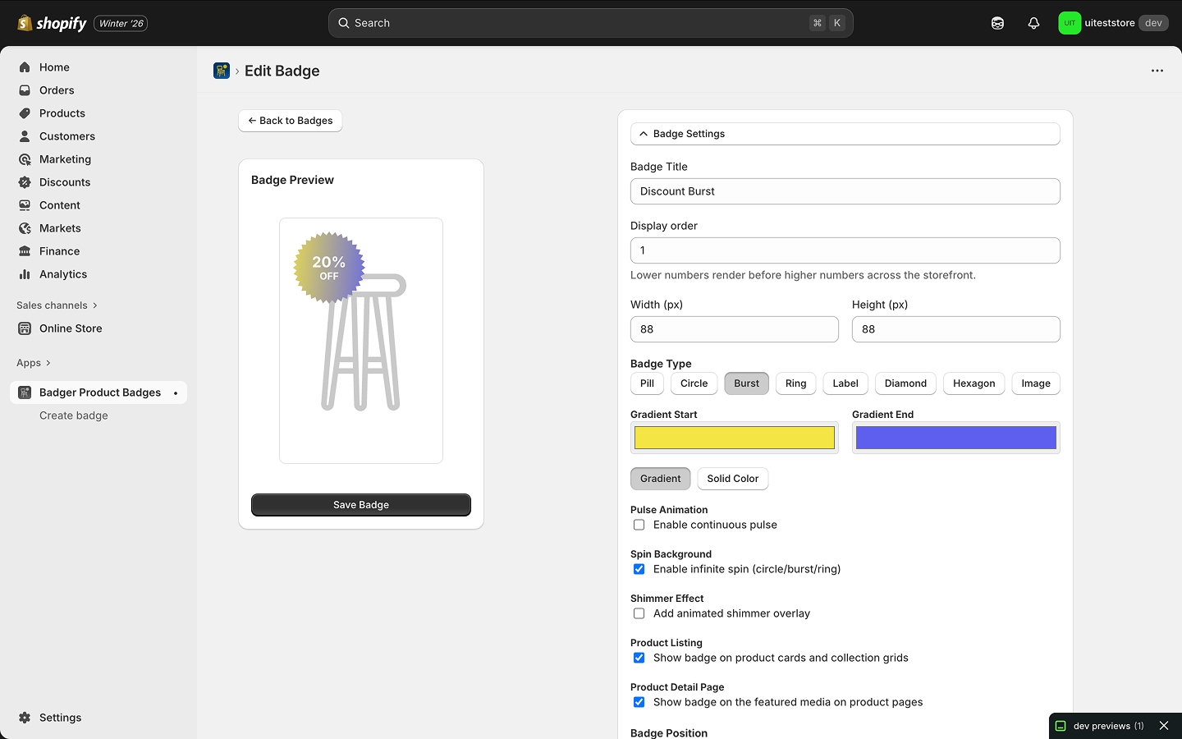Switch from Gradient to Solid Color
This screenshot has height=739, width=1182.
pyautogui.click(x=732, y=479)
